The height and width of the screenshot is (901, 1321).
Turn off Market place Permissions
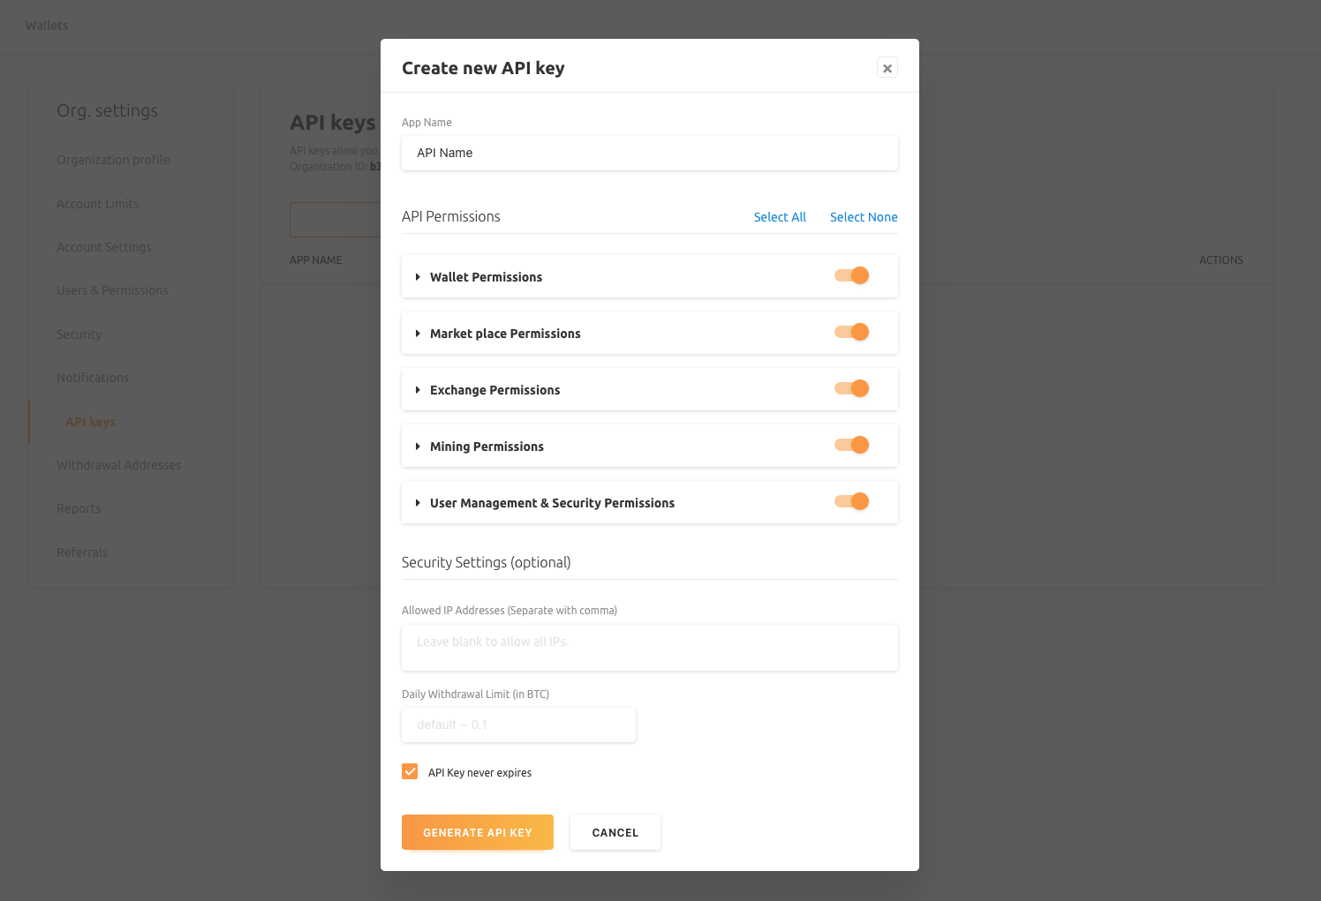(850, 332)
